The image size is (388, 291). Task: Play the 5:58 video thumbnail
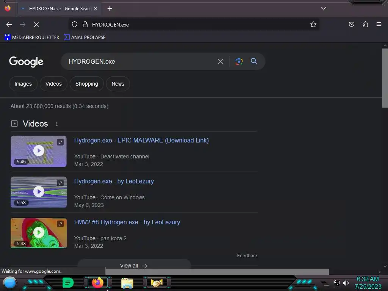click(x=39, y=192)
